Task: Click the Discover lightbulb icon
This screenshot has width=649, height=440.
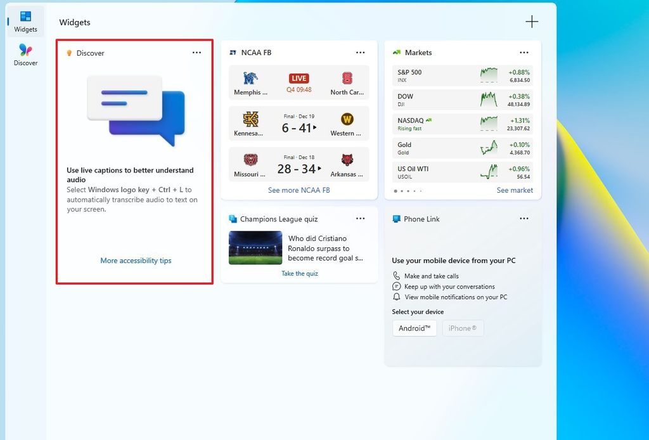Action: (69, 53)
